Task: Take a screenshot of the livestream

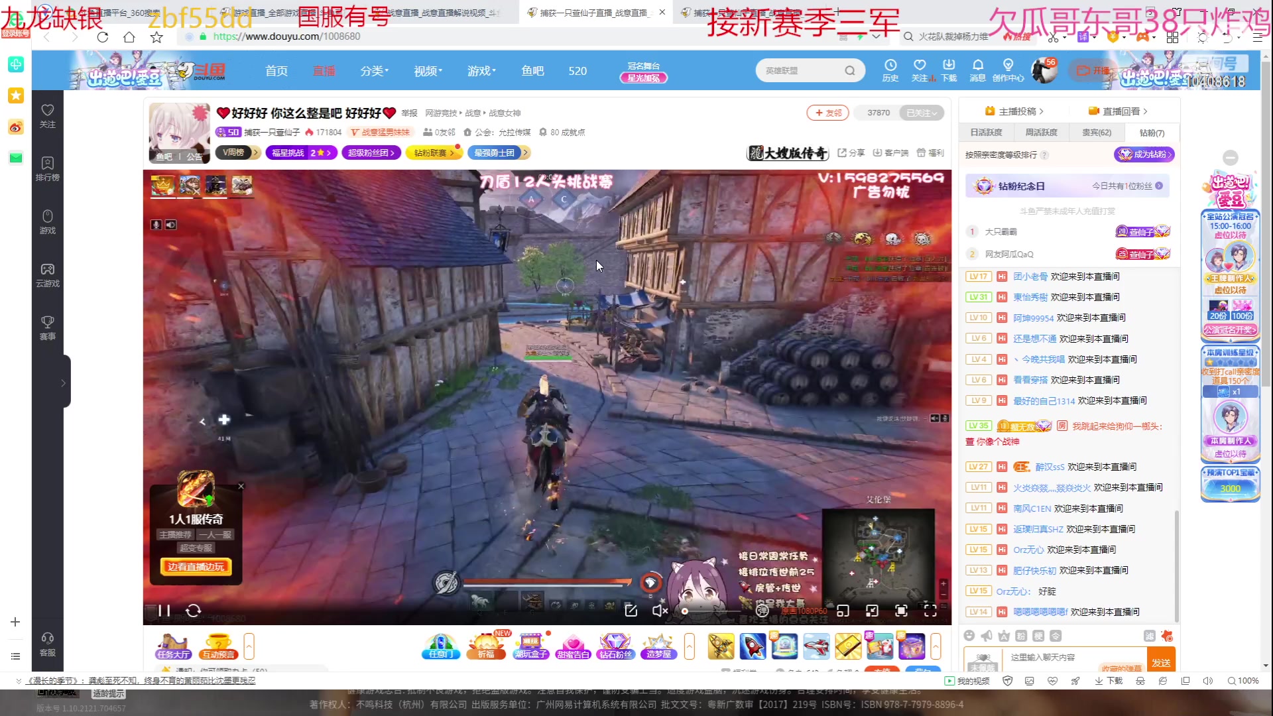Action: [x=631, y=611]
